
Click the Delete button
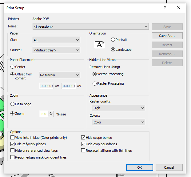click(x=167, y=63)
